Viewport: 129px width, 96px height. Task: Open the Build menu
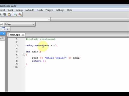pyautogui.click(x=10, y=10)
